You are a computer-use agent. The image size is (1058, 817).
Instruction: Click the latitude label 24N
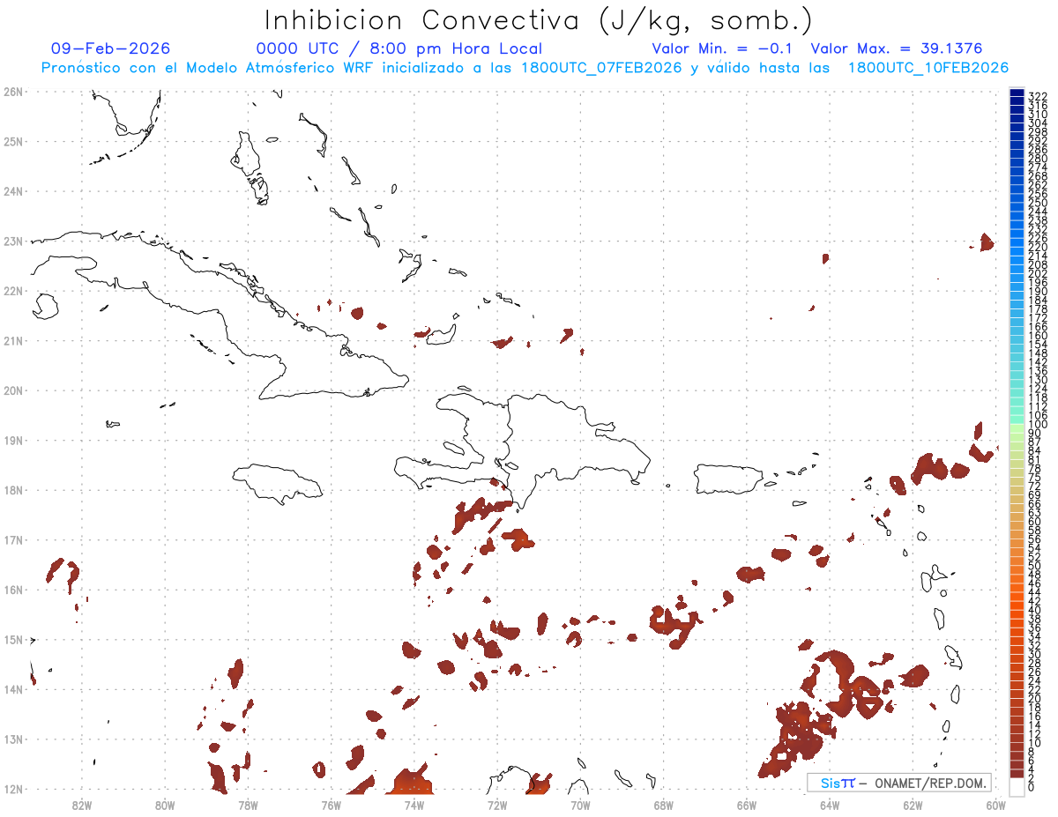(13, 190)
